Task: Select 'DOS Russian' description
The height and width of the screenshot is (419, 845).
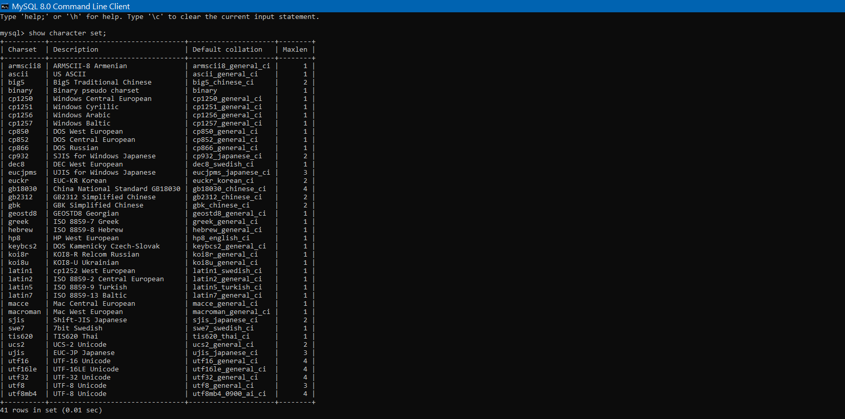Action: tap(76, 148)
